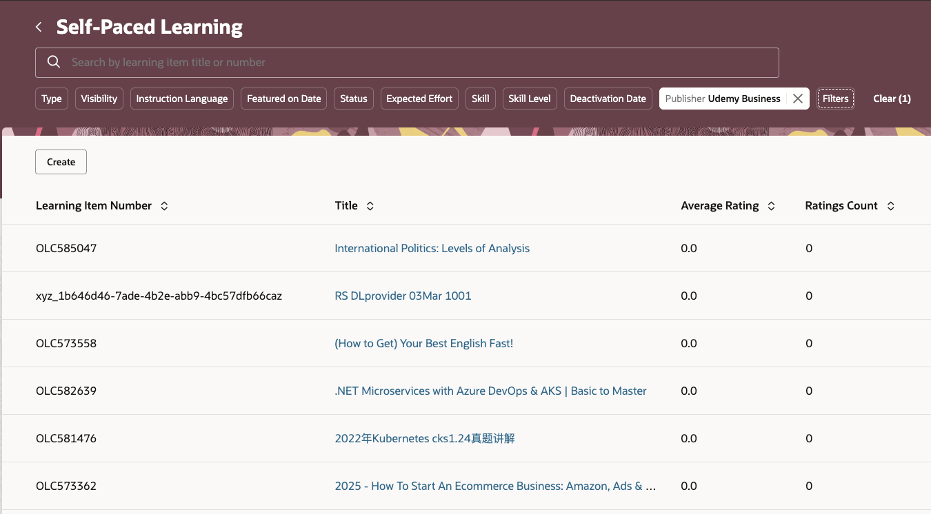Open the Visibility filter
Viewport: 931px width, 514px height.
[99, 99]
